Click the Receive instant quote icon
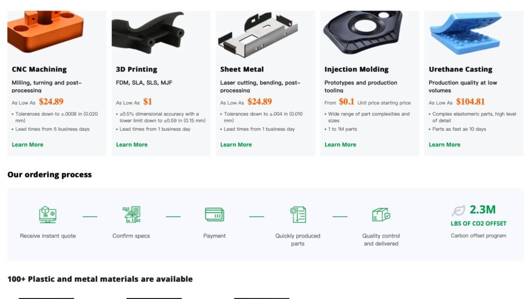Screen dimensions: 531x299 coord(48,214)
